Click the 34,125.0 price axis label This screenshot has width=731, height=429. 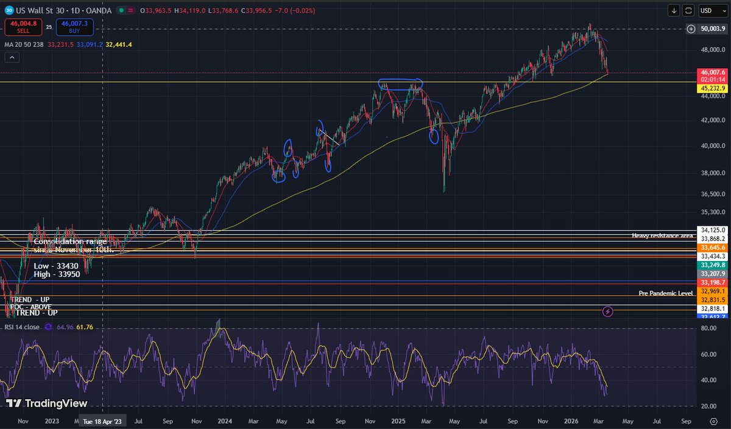[712, 230]
